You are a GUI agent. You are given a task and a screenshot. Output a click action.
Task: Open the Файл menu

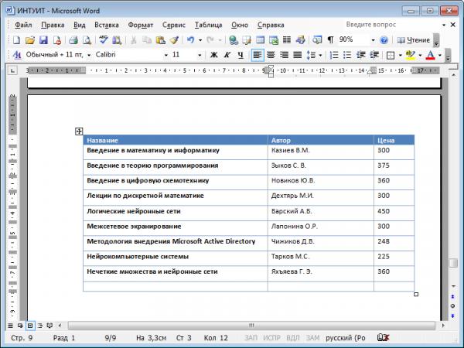pyautogui.click(x=23, y=25)
